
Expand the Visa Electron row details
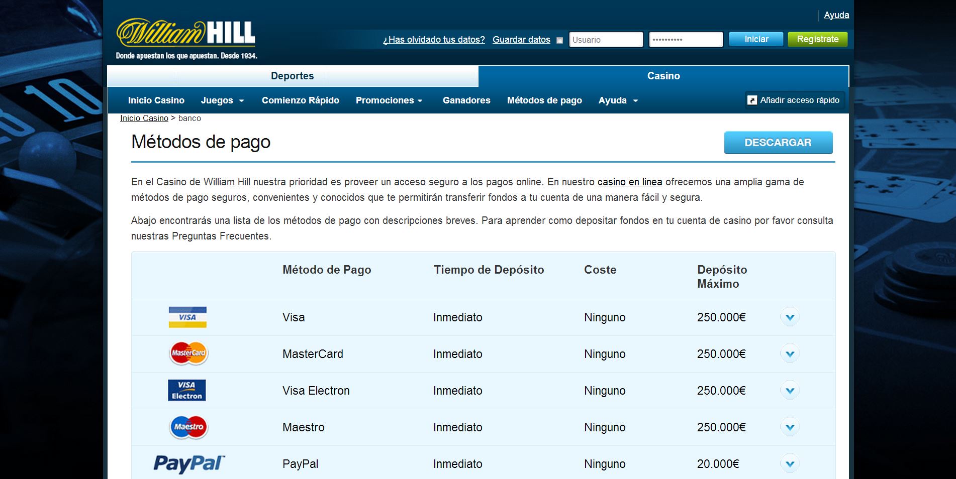[790, 391]
